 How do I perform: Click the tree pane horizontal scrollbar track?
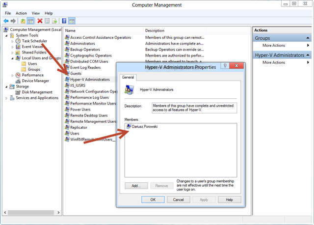(x=31, y=212)
